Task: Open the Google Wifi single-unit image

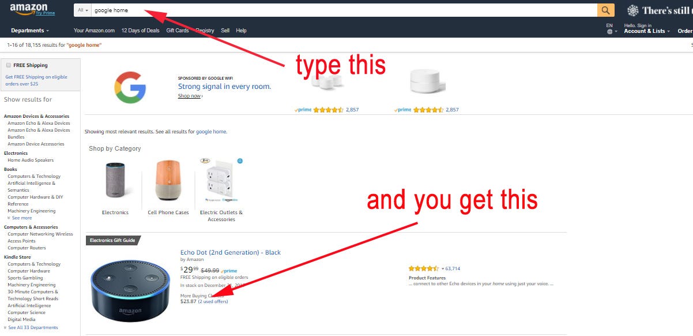Action: point(428,81)
